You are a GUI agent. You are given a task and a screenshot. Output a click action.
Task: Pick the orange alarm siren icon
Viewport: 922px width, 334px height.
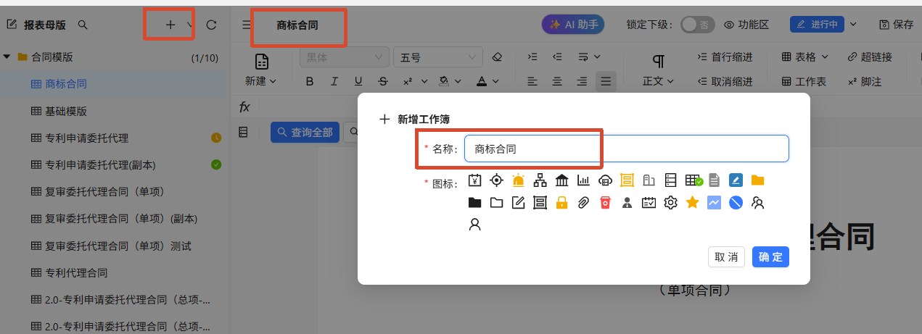click(519, 180)
